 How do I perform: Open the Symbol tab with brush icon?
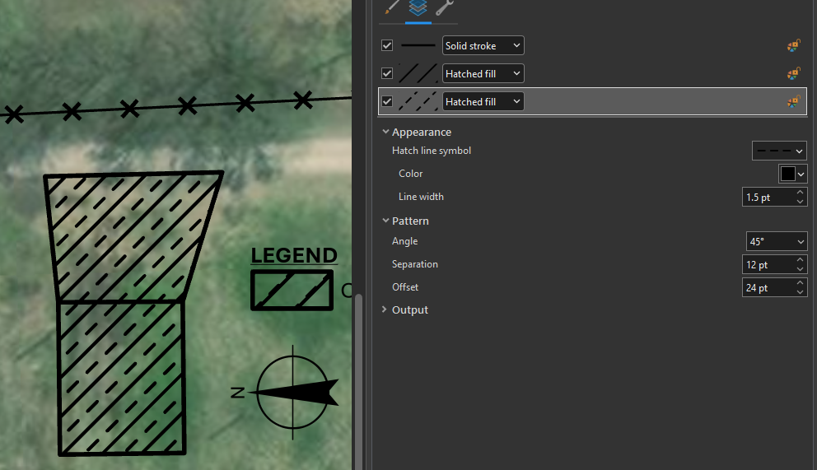[x=392, y=7]
